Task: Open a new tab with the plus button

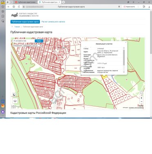Action: (x=63, y=2)
